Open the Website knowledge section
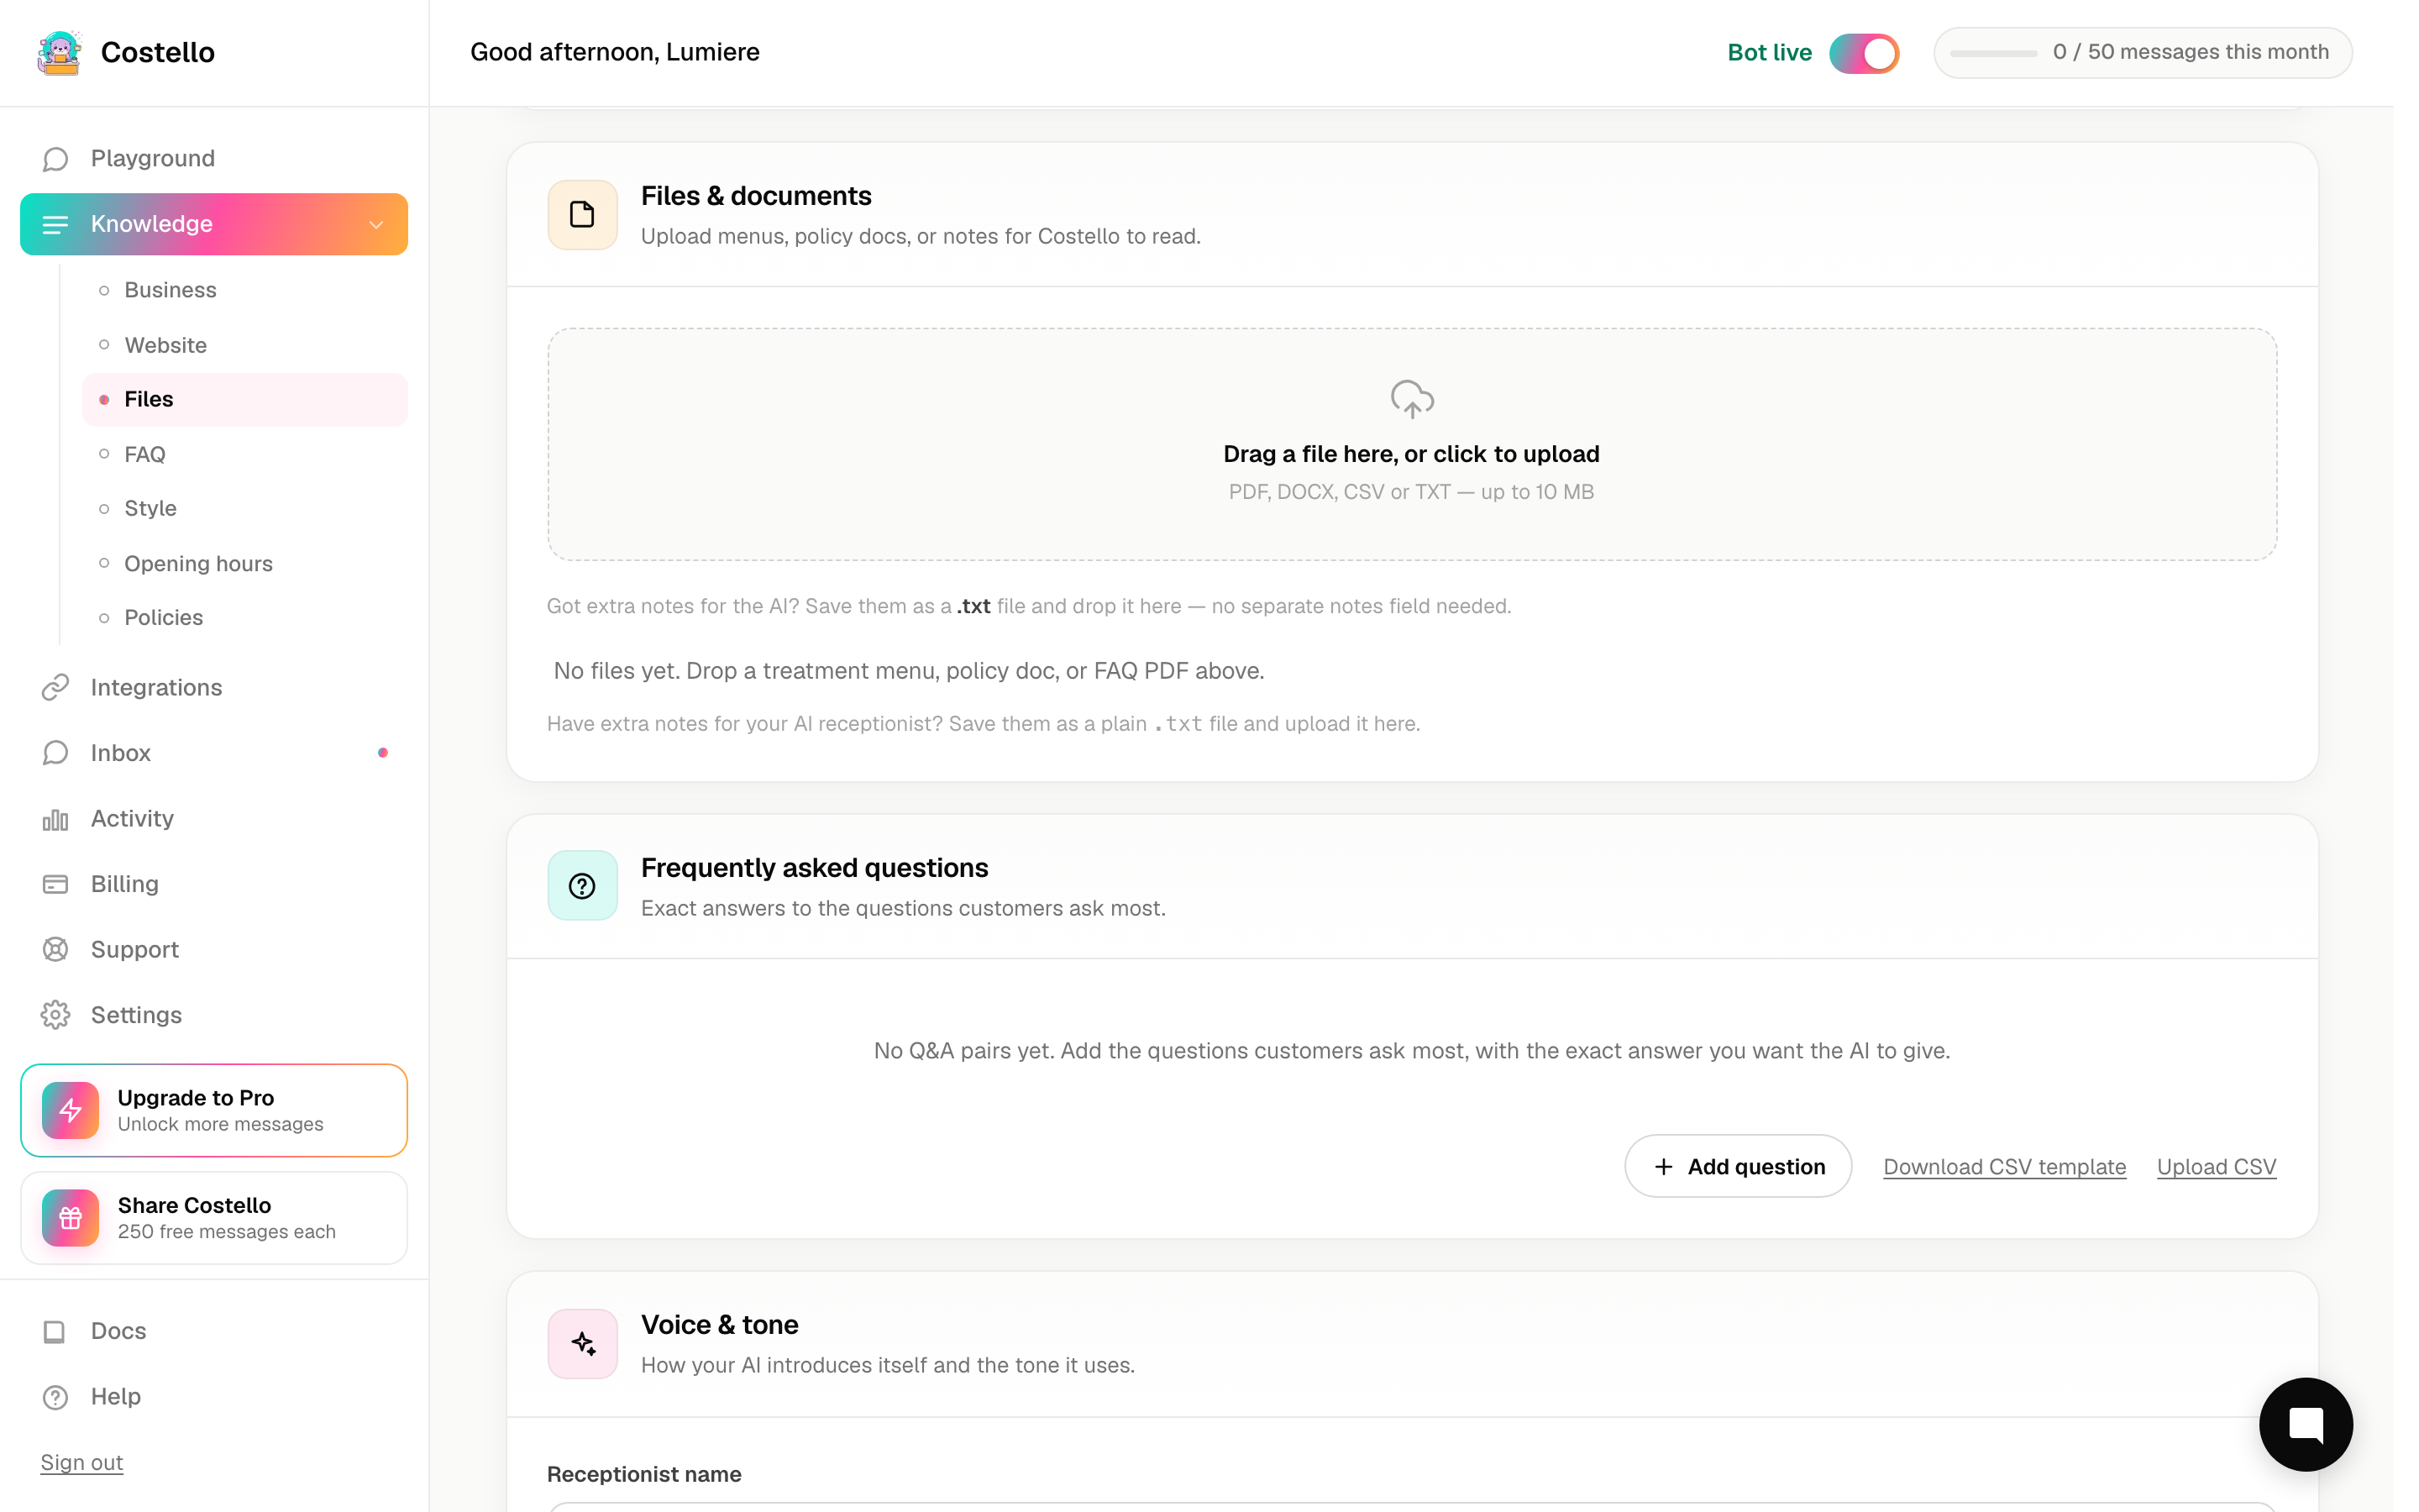2419x1512 pixels. point(245,345)
